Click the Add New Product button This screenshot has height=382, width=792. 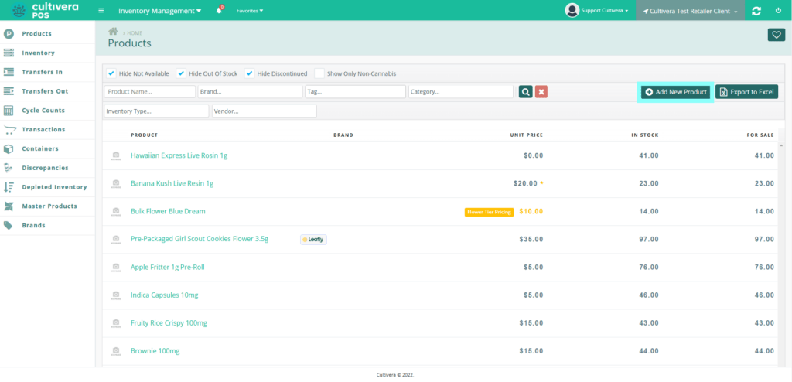pyautogui.click(x=676, y=92)
